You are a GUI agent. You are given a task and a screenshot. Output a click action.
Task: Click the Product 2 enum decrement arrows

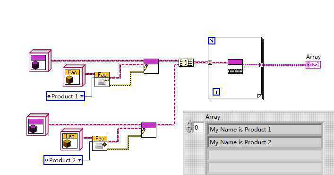coord(47,160)
